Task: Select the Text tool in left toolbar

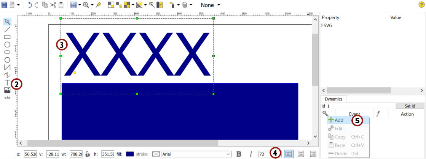Action: click(7, 83)
